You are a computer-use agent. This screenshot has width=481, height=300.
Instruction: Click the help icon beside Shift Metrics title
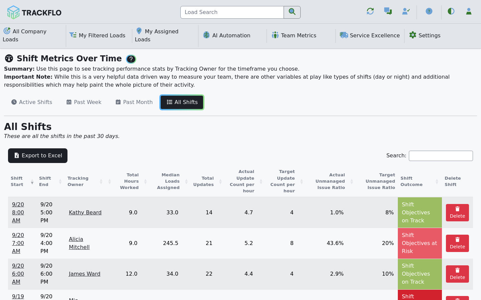point(131,59)
